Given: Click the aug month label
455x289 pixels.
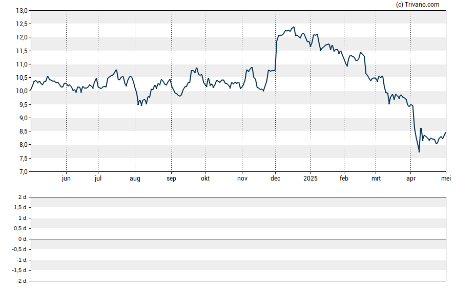Looking at the screenshot, I should 135,179.
